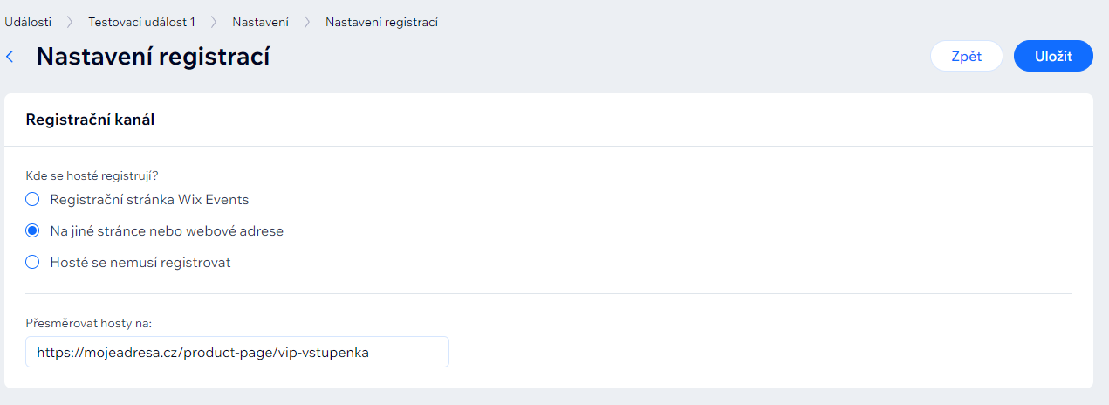
Task: Click the Hosté se nemusí registrovat label text
Action: (140, 262)
